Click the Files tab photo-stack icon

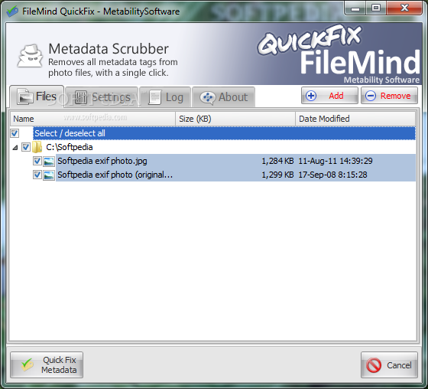click(x=24, y=96)
